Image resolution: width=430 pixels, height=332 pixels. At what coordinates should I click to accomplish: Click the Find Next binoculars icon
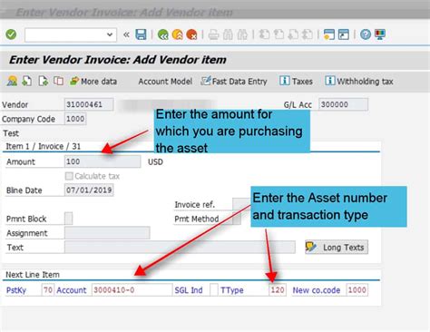(242, 34)
